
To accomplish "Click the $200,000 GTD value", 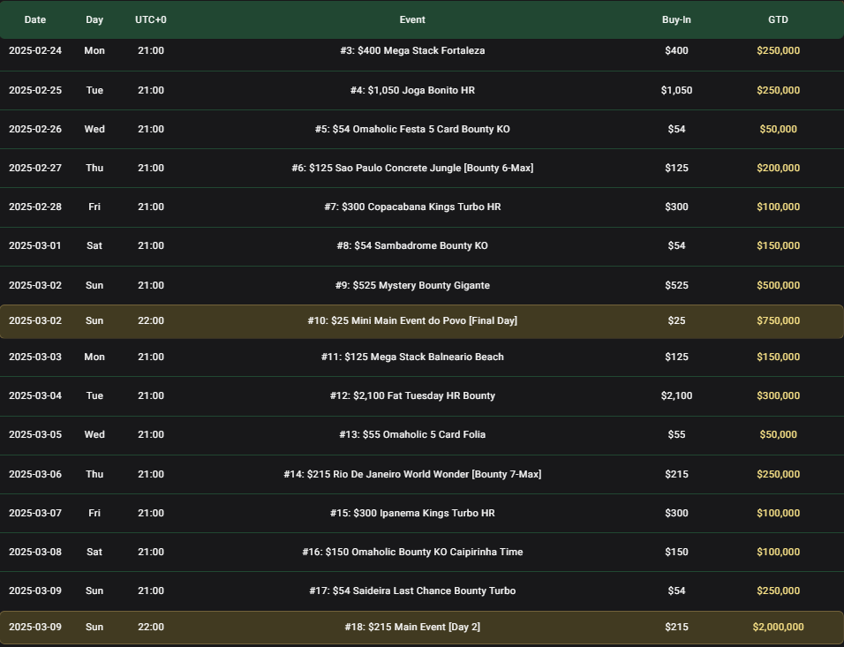I will pos(779,168).
